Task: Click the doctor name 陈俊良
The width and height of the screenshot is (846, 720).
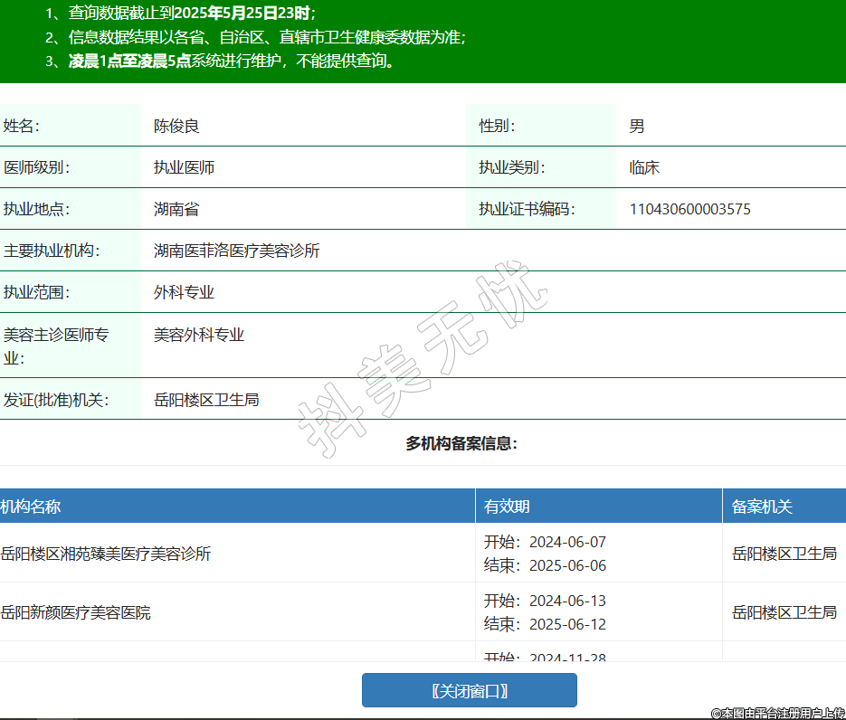Action: point(176,127)
